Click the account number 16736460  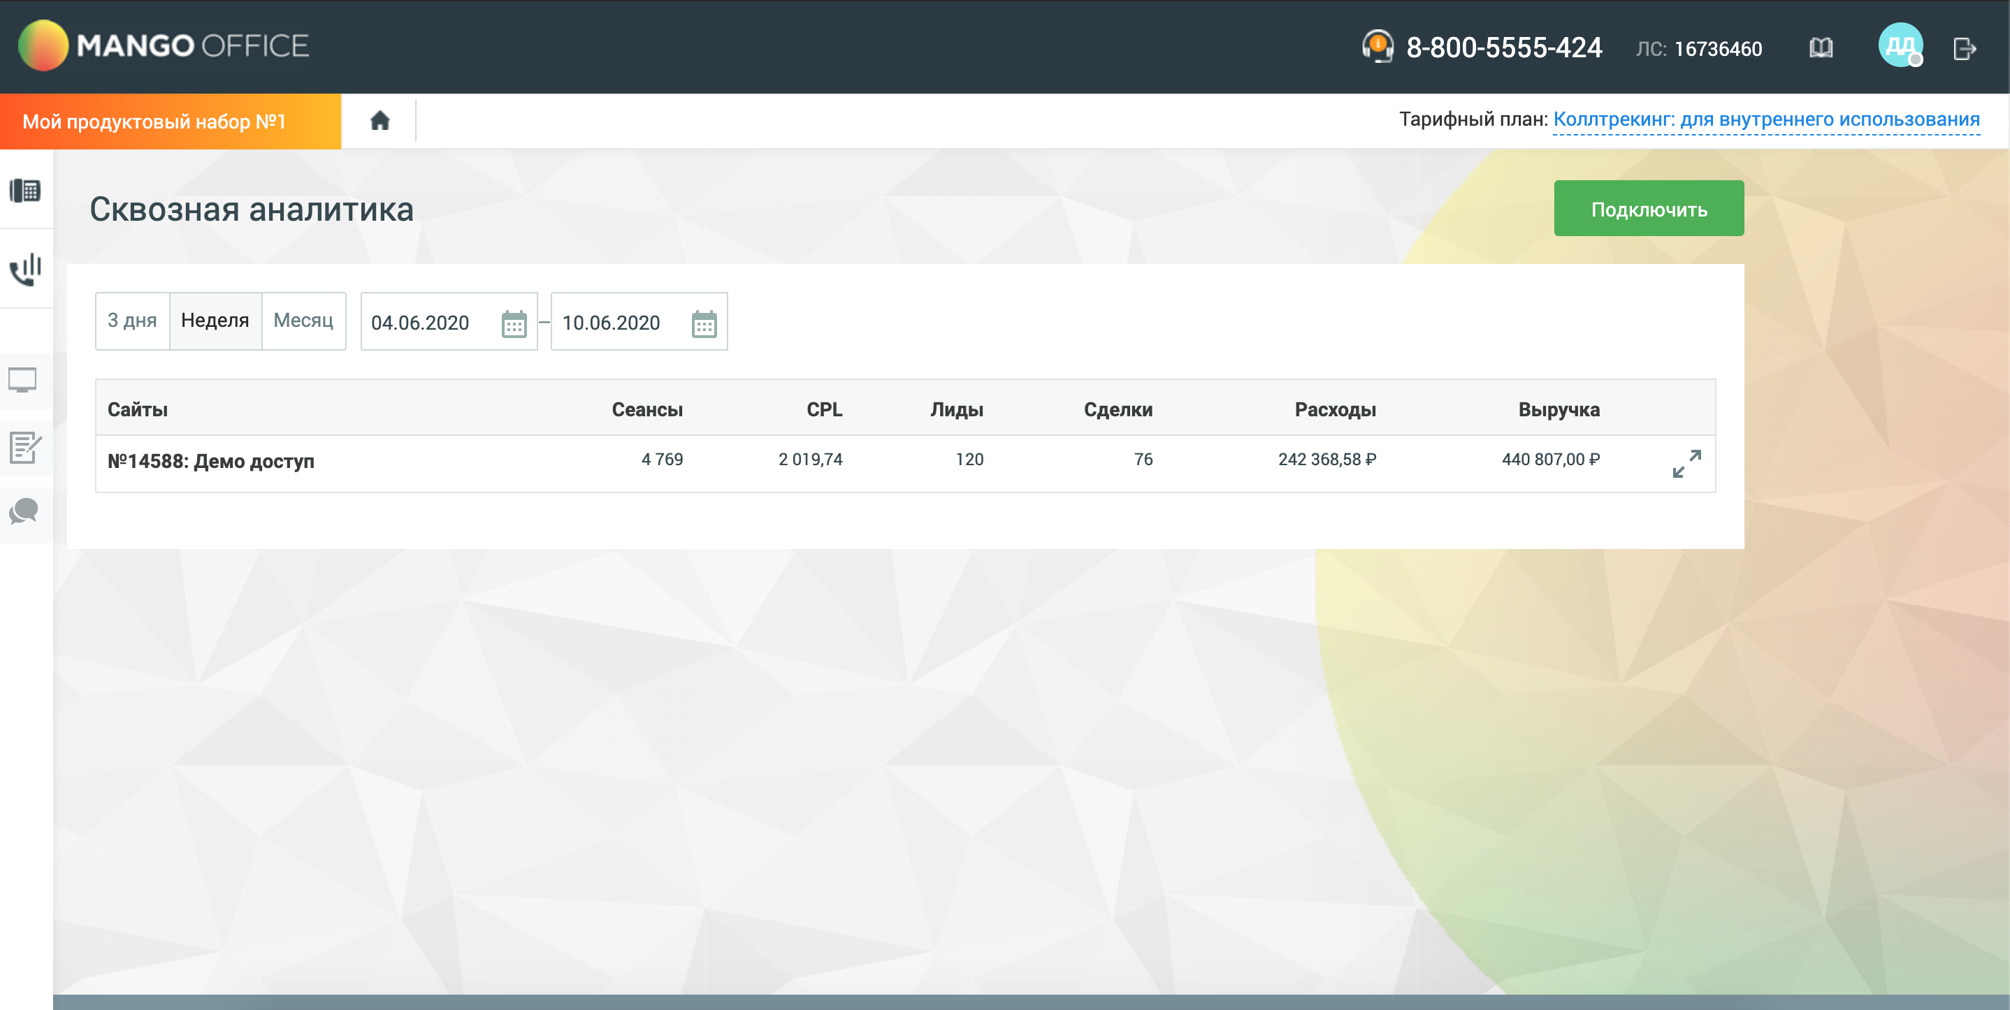pos(1718,49)
